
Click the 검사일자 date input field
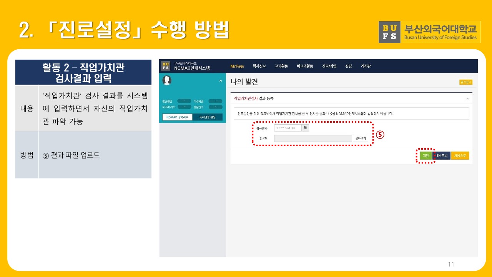[287, 128]
